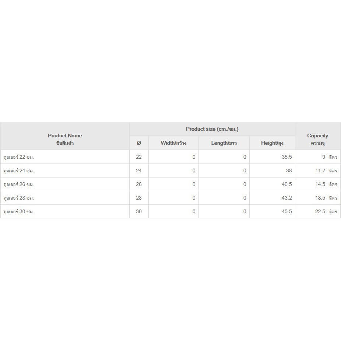Click the Product size (cm.) header
Screen dimensions: 341x341
tap(212, 129)
